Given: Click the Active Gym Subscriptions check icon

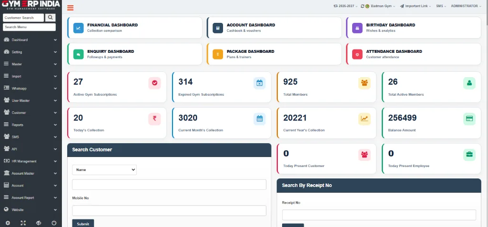Looking at the screenshot, I should point(155,83).
